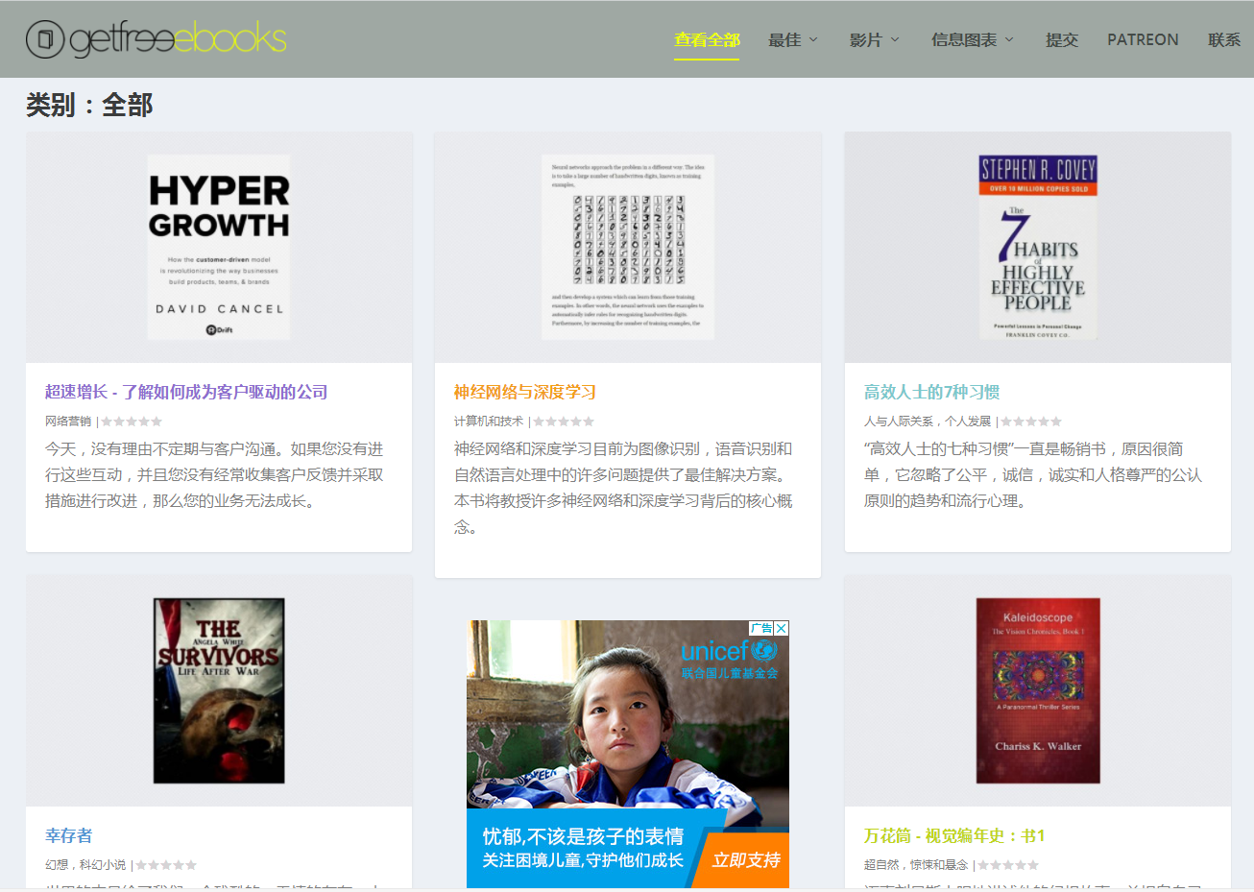1254x892 pixels.
Task: Open the 万花筒 - 视觉编年史 title link
Action: [954, 835]
